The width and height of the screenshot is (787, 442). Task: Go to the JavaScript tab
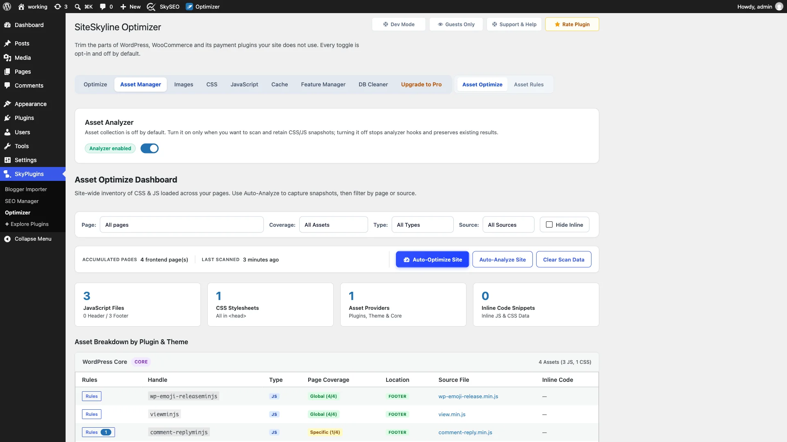tap(244, 85)
